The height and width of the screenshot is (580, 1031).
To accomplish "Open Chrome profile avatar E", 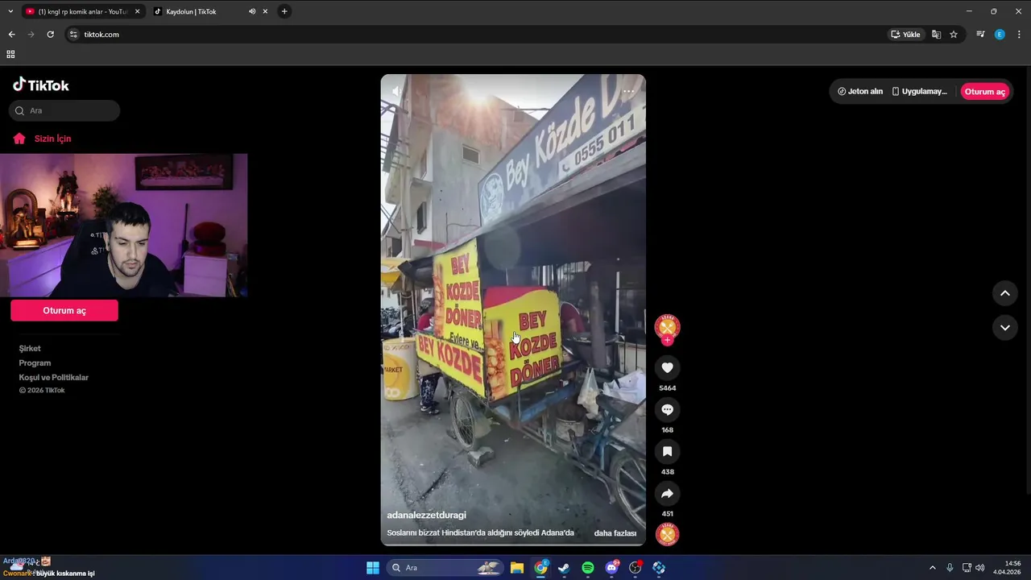I will point(1000,35).
